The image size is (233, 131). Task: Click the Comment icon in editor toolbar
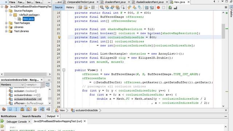[170, 7]
